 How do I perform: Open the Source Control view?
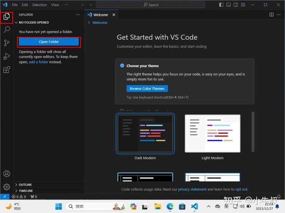[x=7, y=43]
